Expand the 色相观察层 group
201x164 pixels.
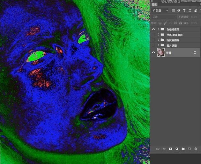[x=159, y=29]
